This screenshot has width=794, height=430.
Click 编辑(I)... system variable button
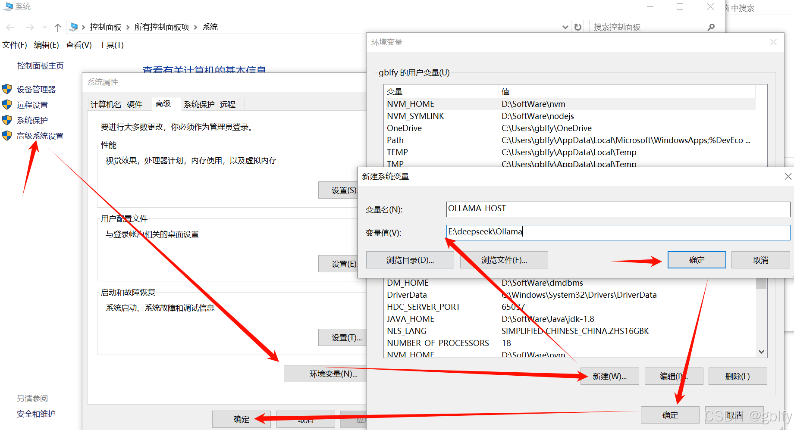[x=674, y=376]
